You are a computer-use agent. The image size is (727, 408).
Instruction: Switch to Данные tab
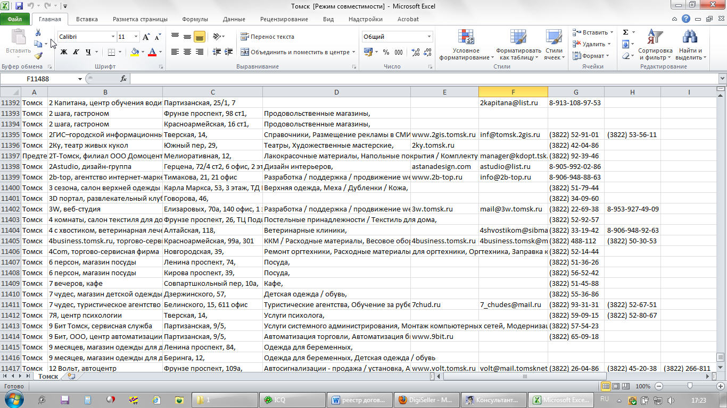click(x=234, y=19)
